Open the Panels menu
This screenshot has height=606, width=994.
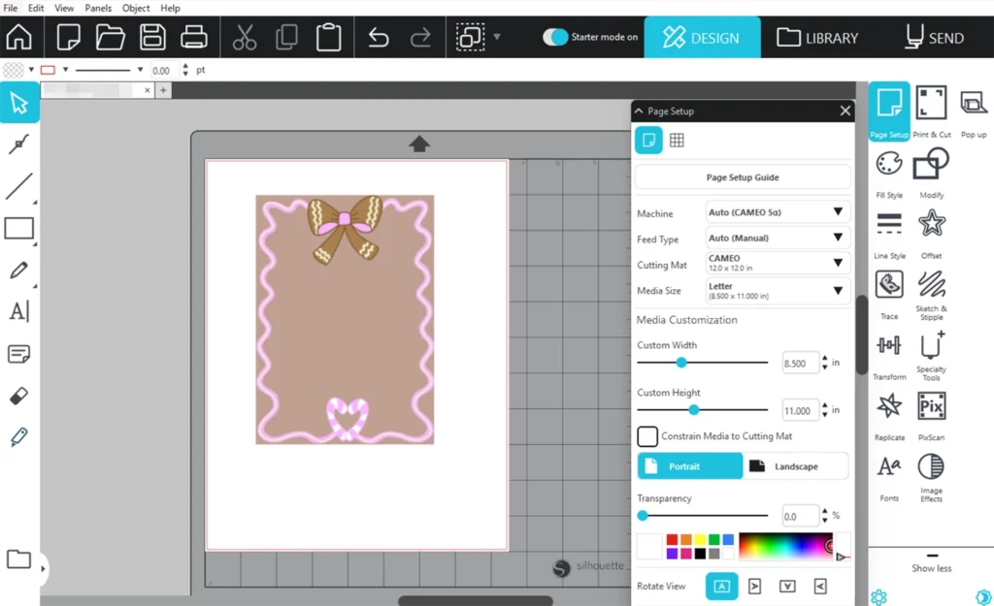tap(98, 8)
